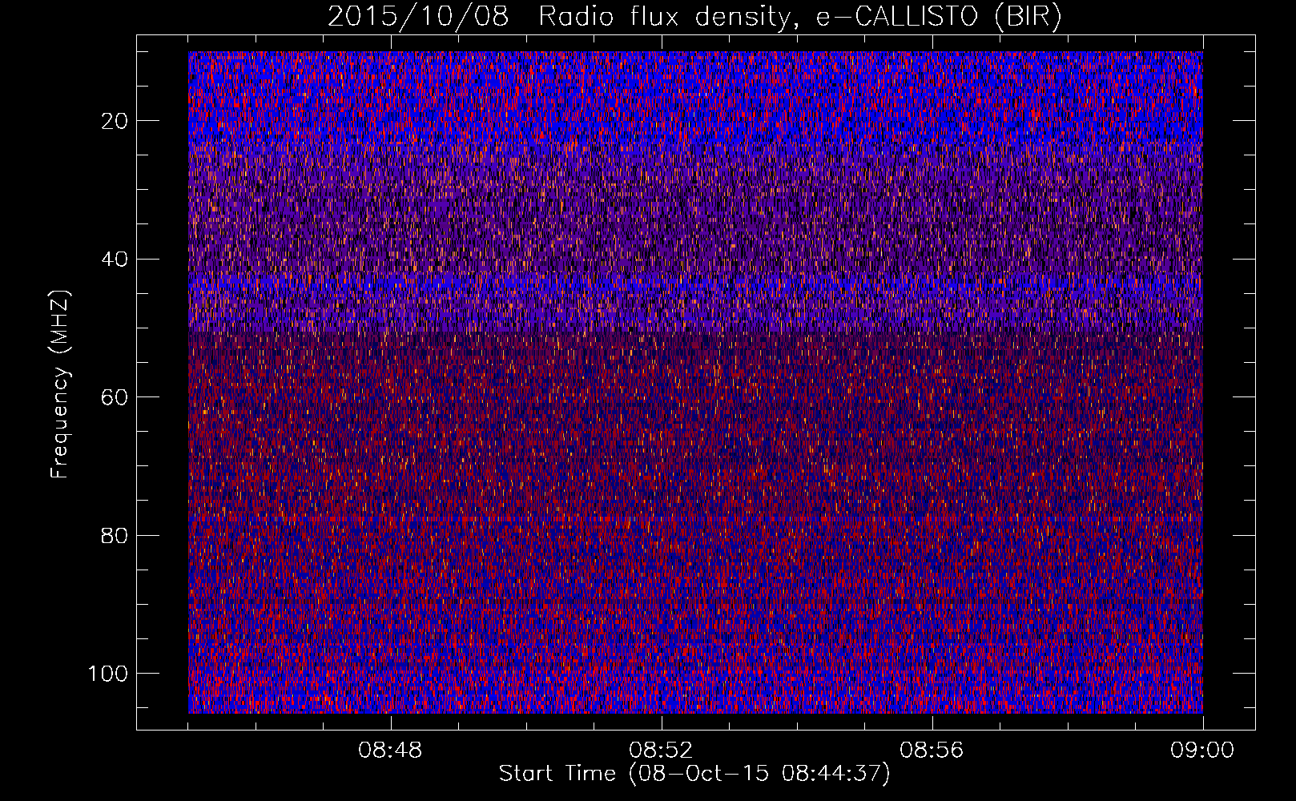Screen dimensions: 1296x801
Task: Select the "20" frequency tick label
Action: (x=115, y=121)
